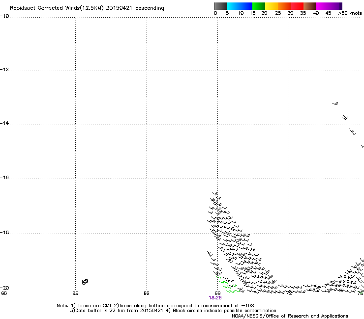The width and height of the screenshot is (364, 319).
Task: Click the -18 latitude axis label
Action: click(4, 232)
